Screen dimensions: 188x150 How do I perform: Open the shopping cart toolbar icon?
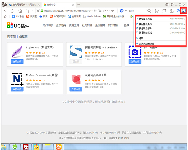pos(157,11)
